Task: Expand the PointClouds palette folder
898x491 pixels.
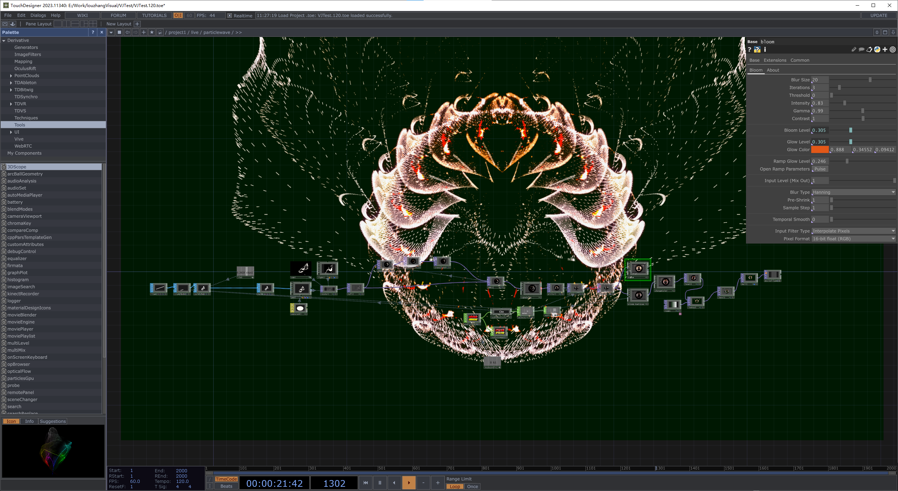Action: 11,76
